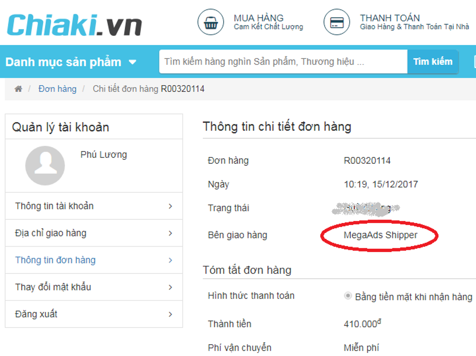This screenshot has height=356, width=476.
Task: Click the caret next to Danh mục sản phẩm
Action: point(133,62)
